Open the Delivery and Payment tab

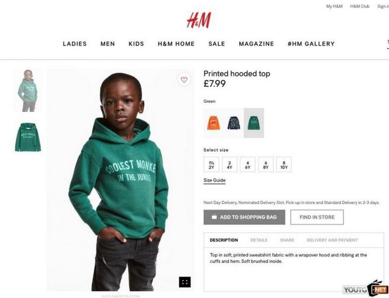tap(332, 240)
